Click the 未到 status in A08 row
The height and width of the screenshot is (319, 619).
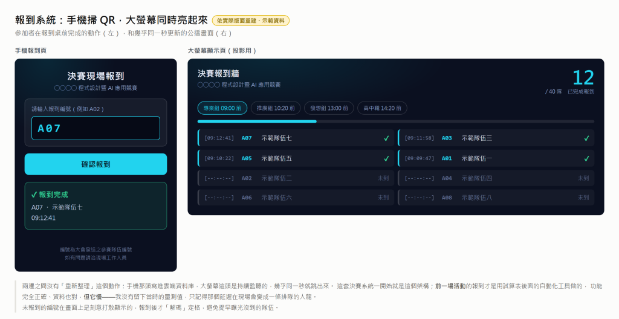(583, 198)
